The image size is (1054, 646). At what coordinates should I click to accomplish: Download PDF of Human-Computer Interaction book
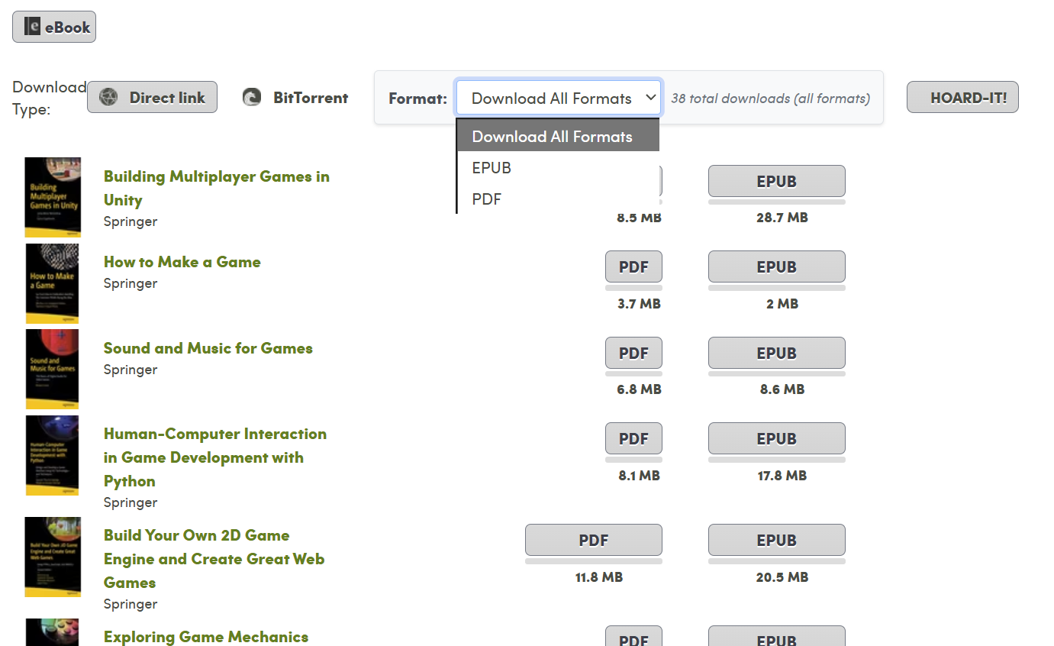(x=633, y=438)
